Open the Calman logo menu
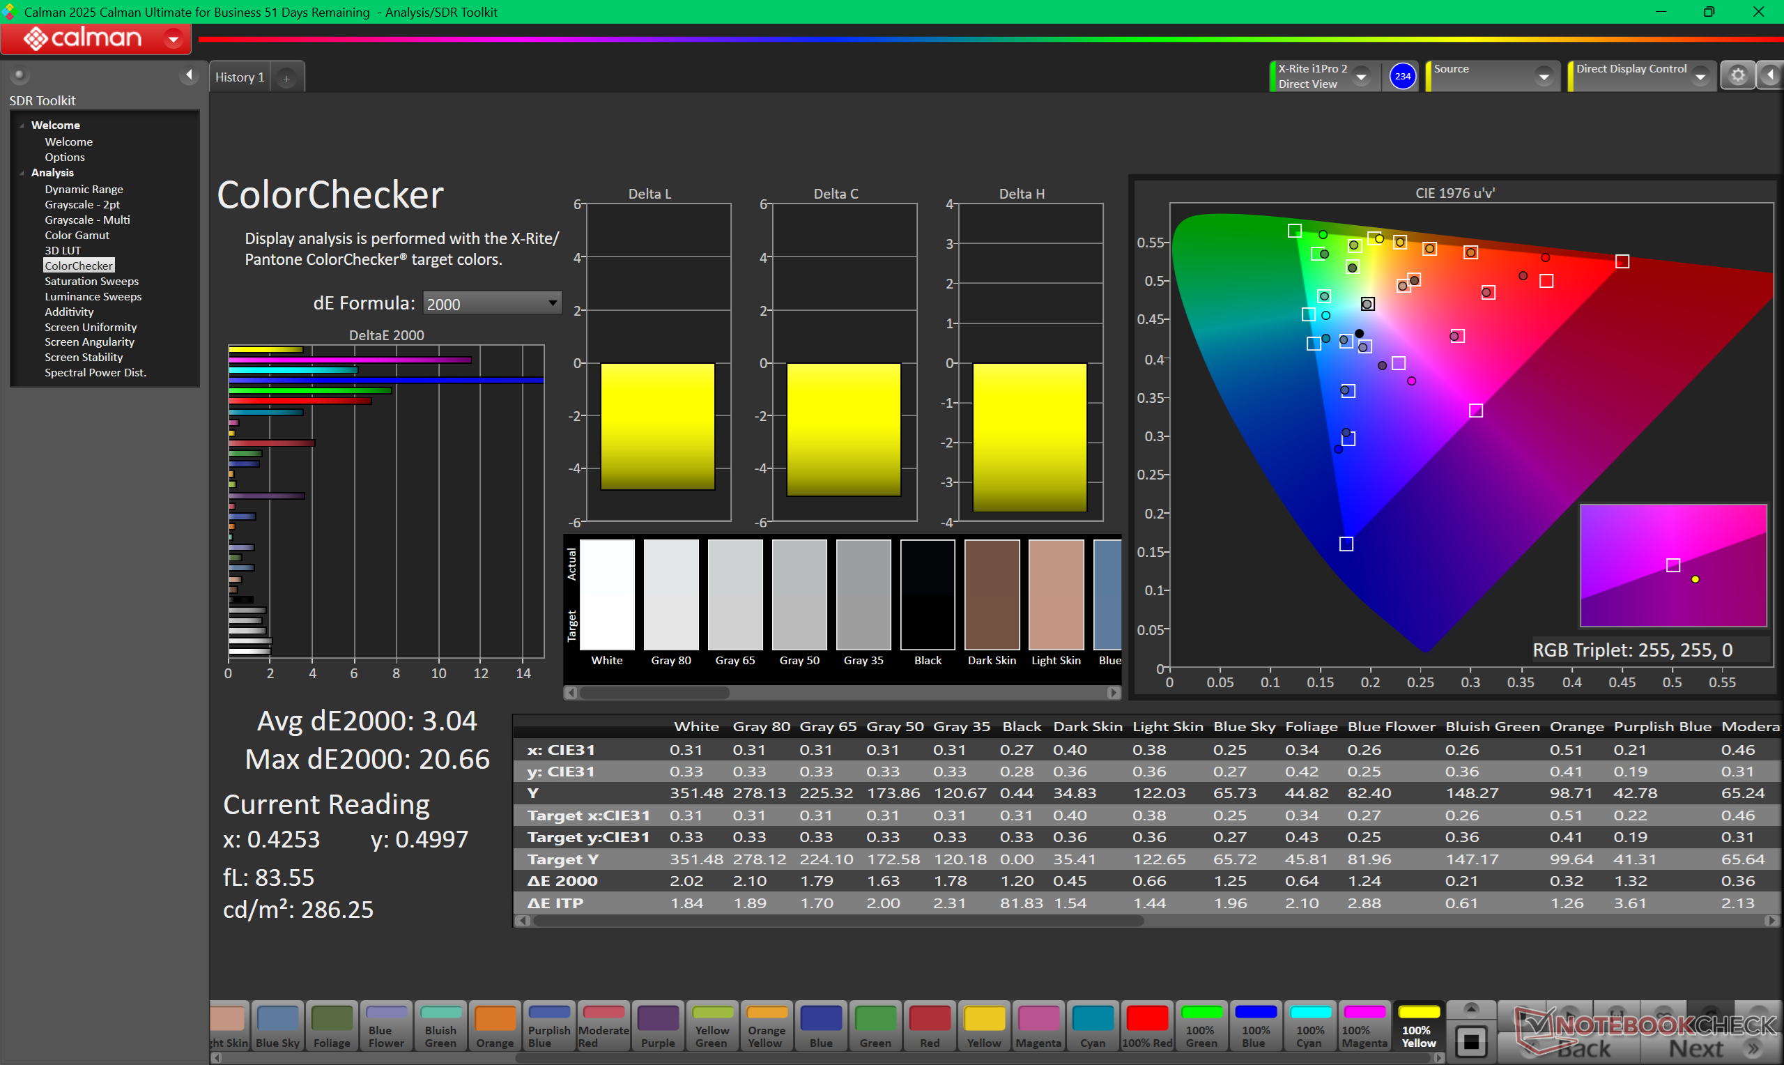The height and width of the screenshot is (1065, 1784). click(173, 39)
